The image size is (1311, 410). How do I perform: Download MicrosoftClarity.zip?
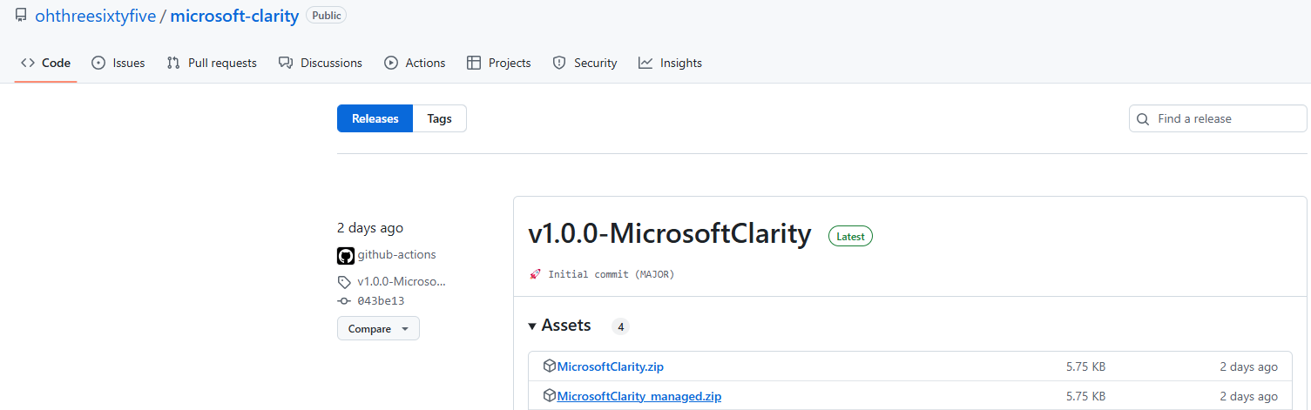click(x=610, y=366)
